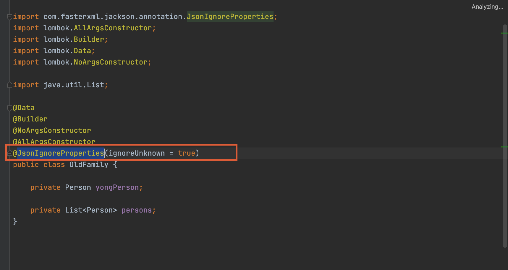Collapse the imports block at the first import line
The width and height of the screenshot is (508, 270).
pos(9,17)
